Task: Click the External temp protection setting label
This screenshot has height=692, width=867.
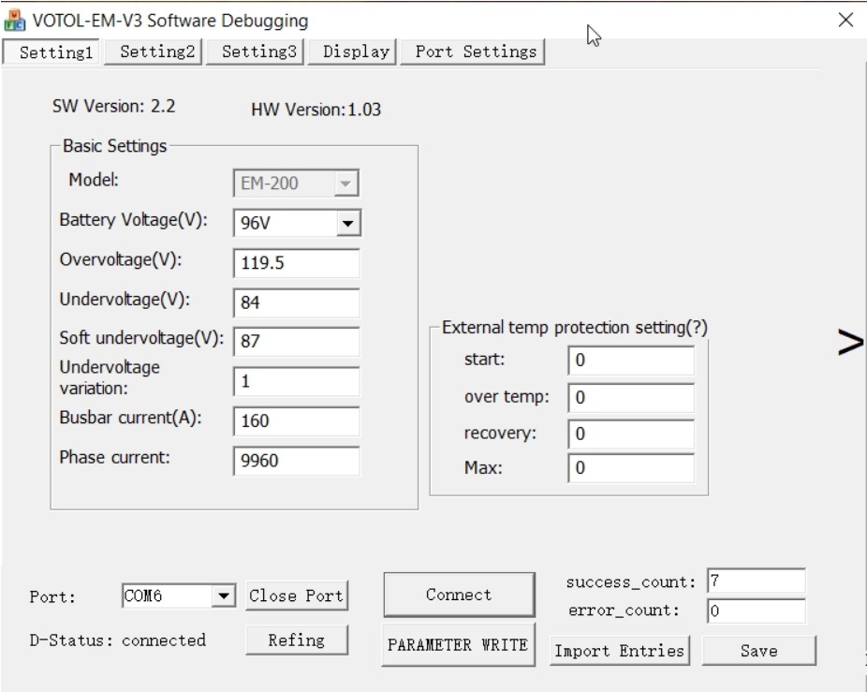Action: pos(575,328)
